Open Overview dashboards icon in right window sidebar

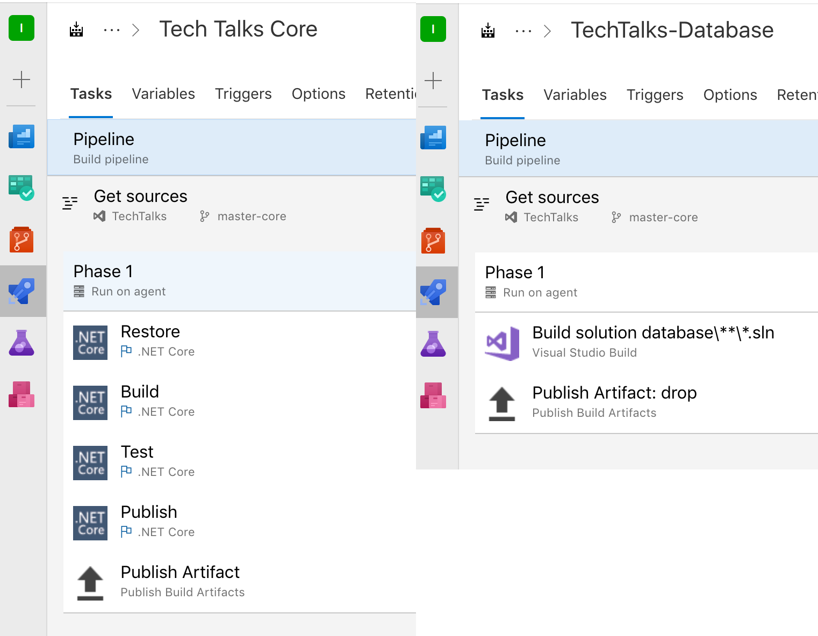[433, 138]
